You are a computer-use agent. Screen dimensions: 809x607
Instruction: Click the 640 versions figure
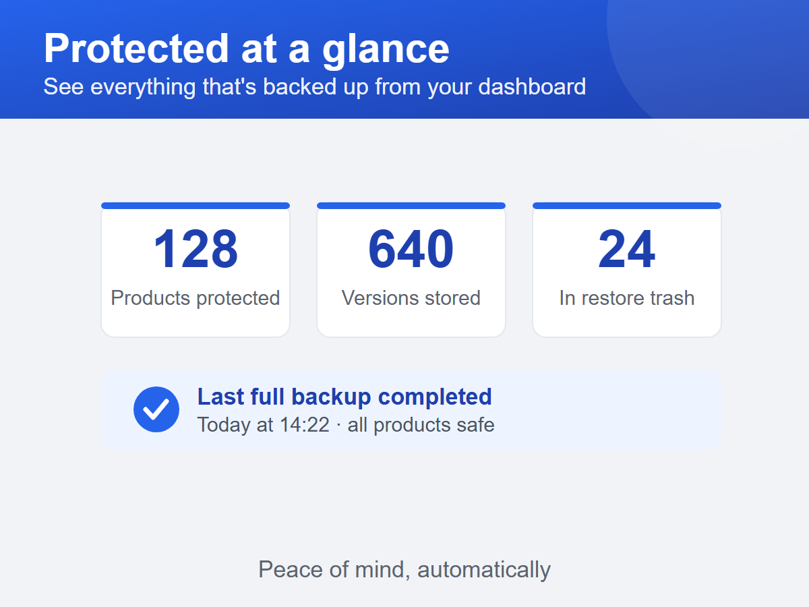[x=411, y=250]
